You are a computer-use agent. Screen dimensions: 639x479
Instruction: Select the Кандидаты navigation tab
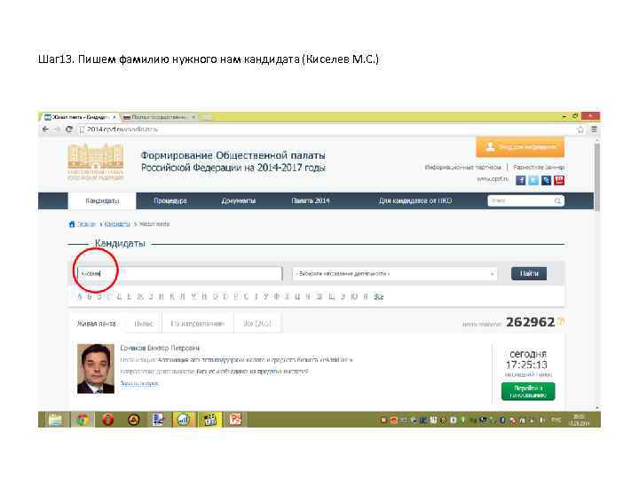click(102, 200)
